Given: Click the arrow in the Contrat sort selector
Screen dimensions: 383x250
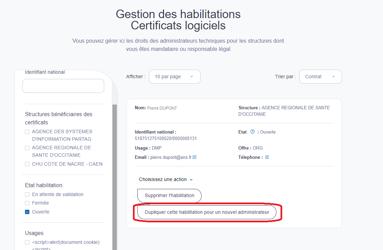Looking at the screenshot, I should 333,77.
